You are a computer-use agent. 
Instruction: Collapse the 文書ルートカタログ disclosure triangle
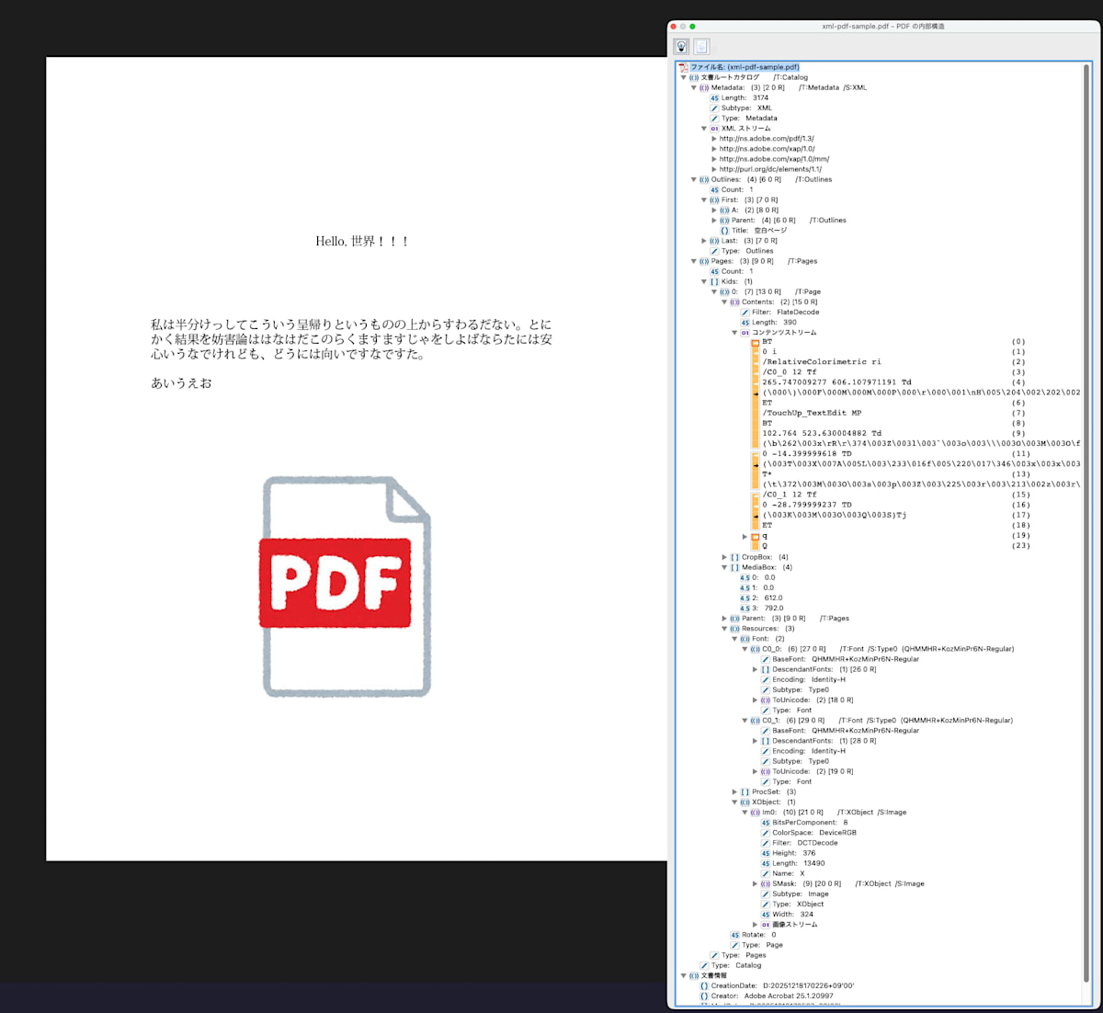coord(682,77)
